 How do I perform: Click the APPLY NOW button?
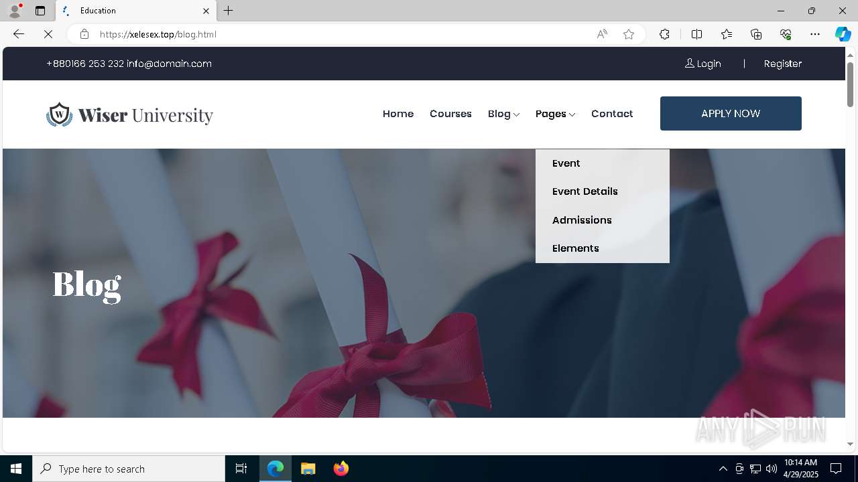click(x=731, y=113)
